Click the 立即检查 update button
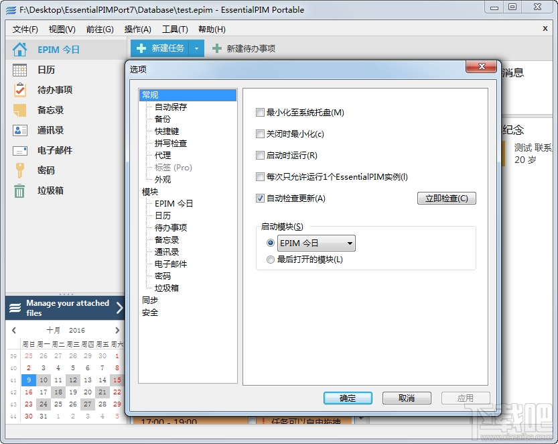Screen dimensions: 558x444 point(447,198)
